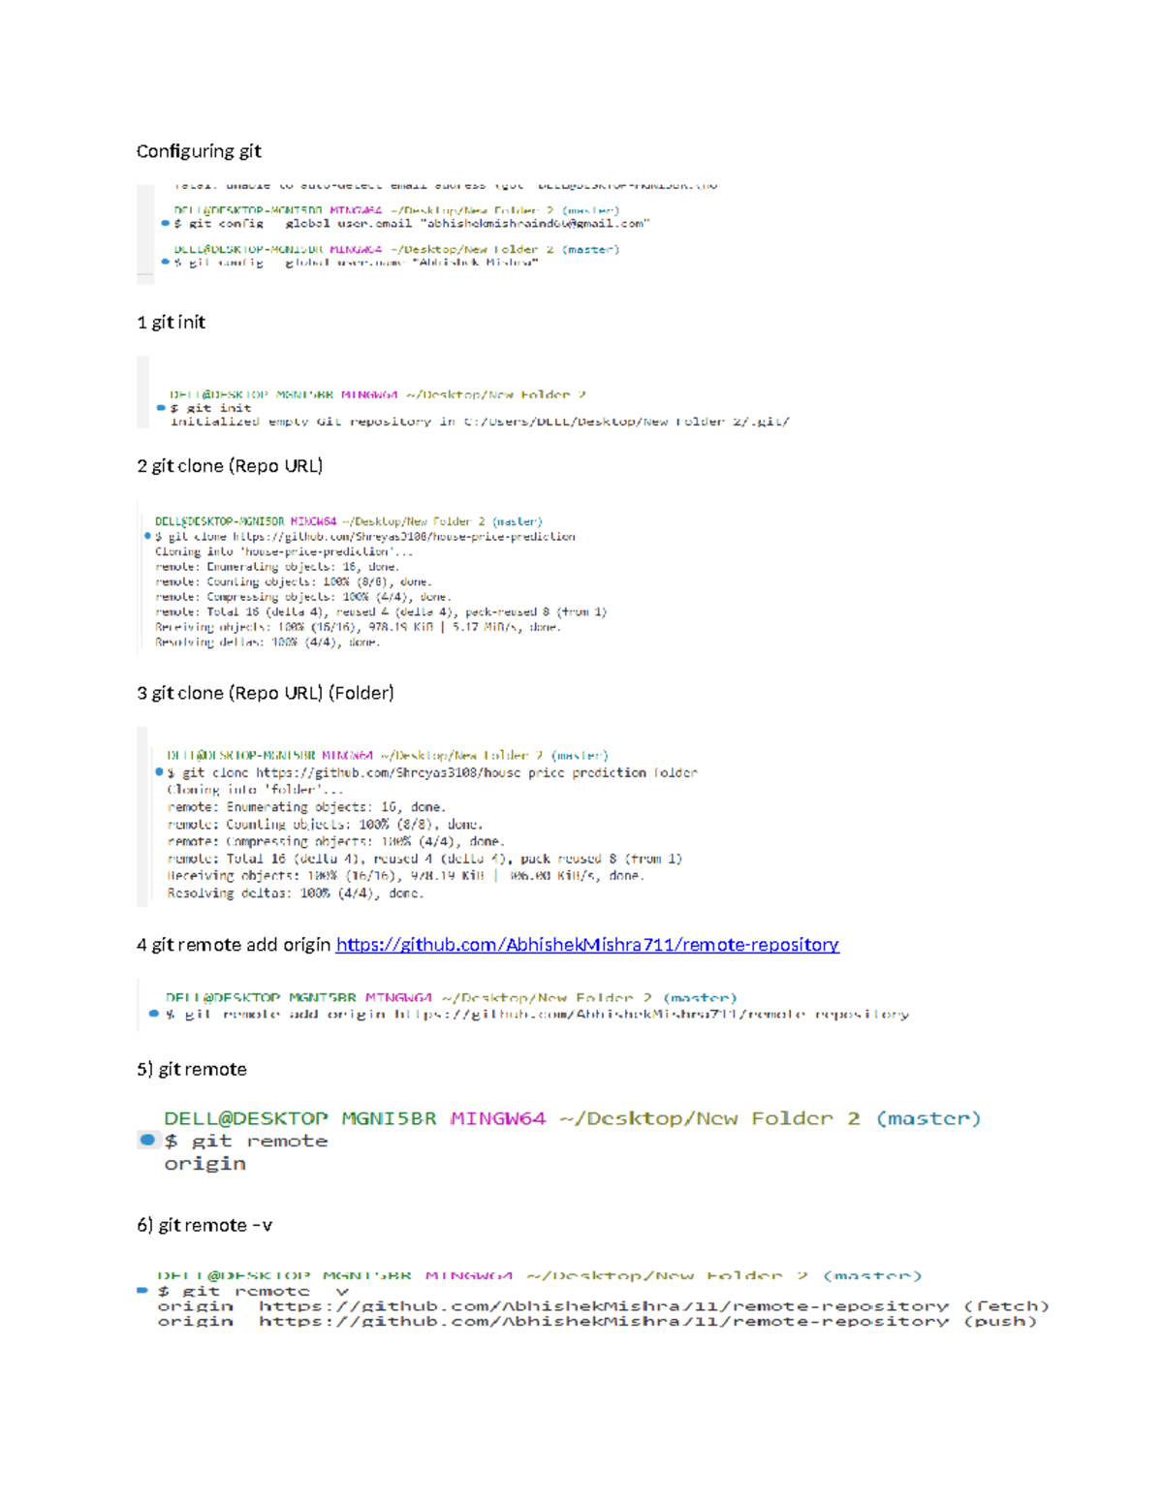Click the '2 git clone (Repo URL)' heading

click(x=230, y=466)
